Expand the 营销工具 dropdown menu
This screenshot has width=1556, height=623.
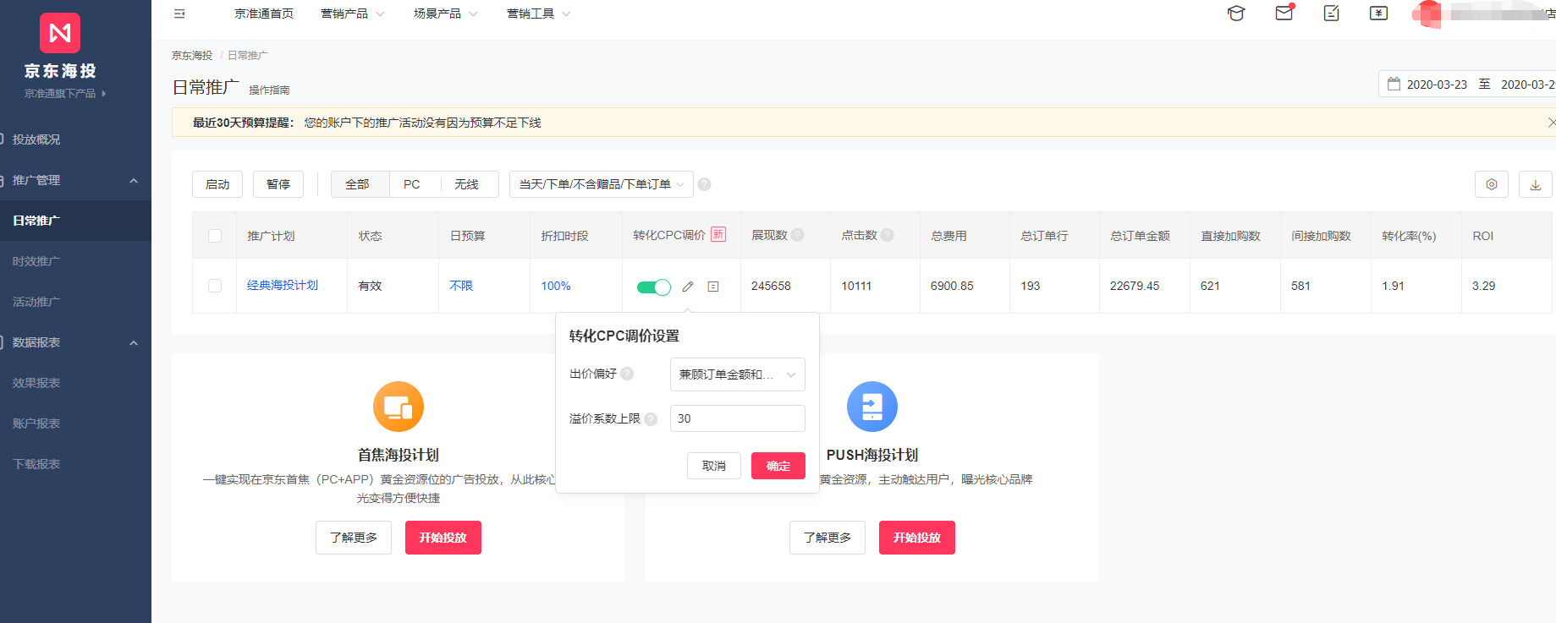[x=538, y=14]
